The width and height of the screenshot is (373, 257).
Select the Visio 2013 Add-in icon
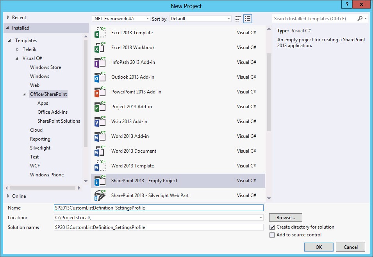pos(100,122)
